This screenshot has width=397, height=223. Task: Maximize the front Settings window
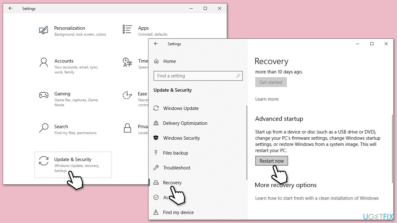(x=372, y=44)
